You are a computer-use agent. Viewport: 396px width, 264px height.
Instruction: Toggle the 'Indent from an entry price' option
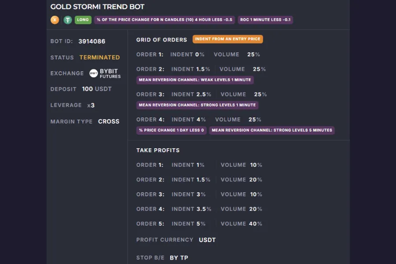[x=228, y=39]
